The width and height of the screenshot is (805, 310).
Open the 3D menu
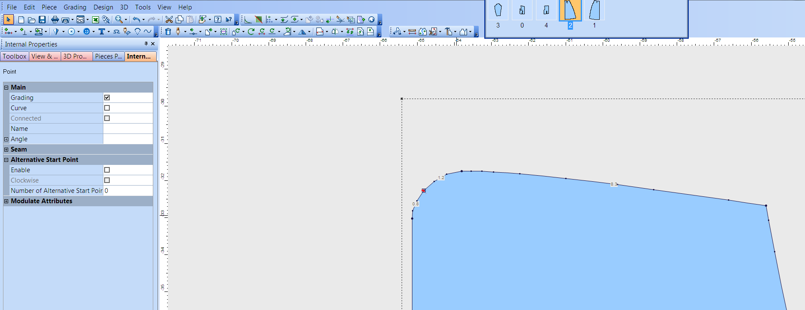[124, 7]
